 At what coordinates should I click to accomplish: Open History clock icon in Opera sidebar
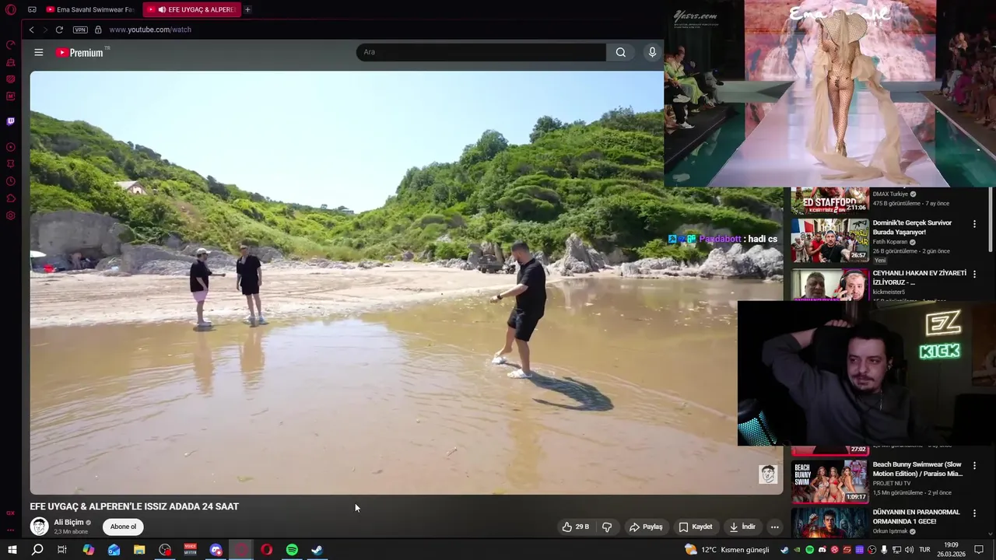coord(11,181)
